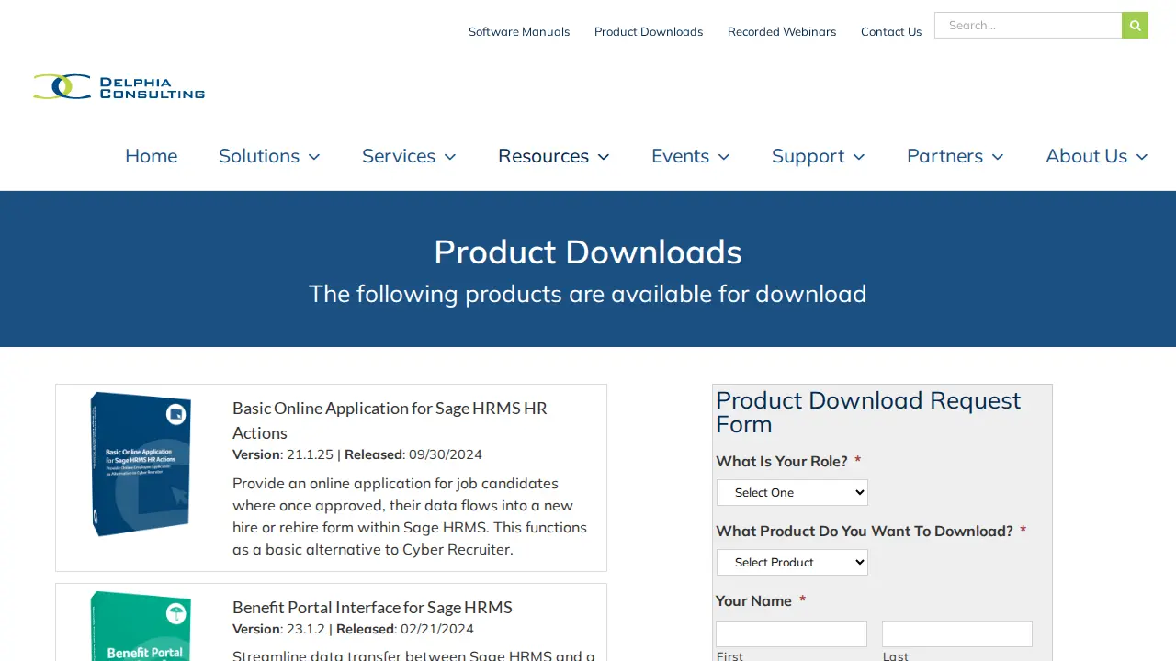Click the Basic Online Application product box image

pyautogui.click(x=141, y=464)
